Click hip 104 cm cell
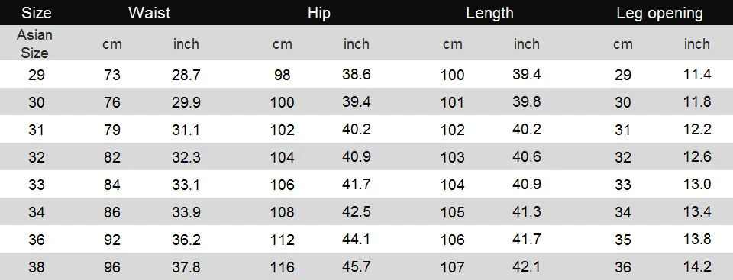 (x=283, y=157)
